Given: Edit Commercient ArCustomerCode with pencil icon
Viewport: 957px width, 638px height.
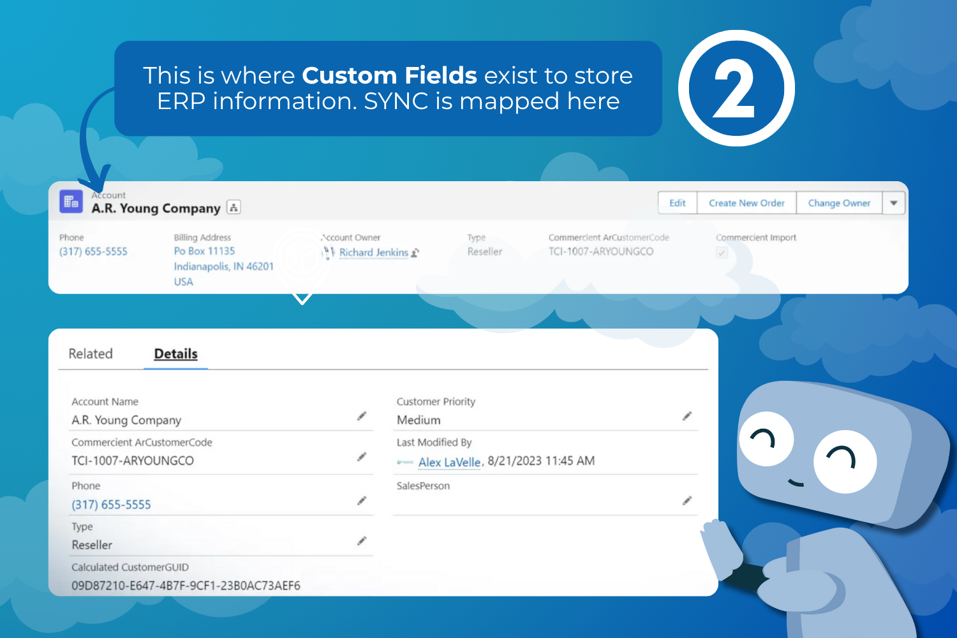Looking at the screenshot, I should (x=362, y=457).
